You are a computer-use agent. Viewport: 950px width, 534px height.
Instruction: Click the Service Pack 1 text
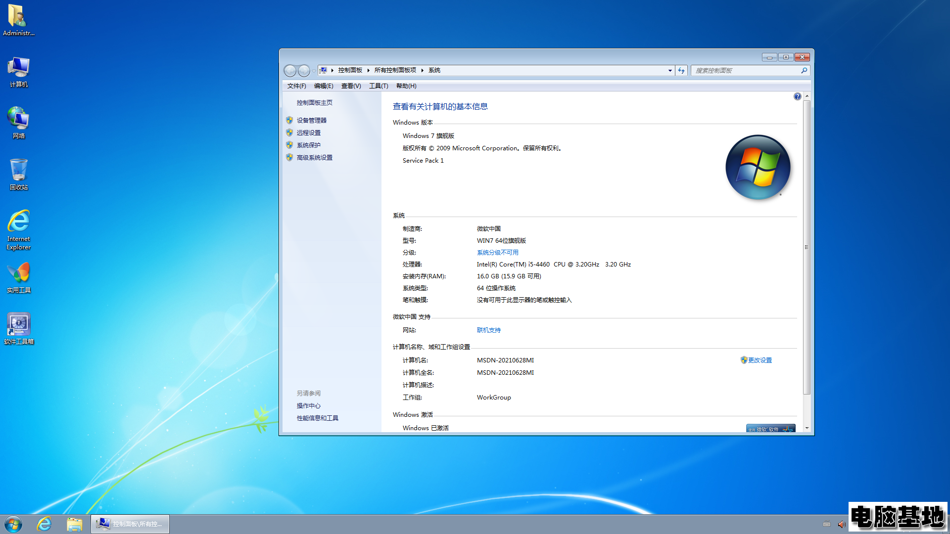[423, 160]
